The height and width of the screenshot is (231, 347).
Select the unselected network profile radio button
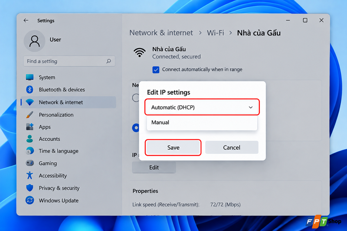pyautogui.click(x=135, y=98)
